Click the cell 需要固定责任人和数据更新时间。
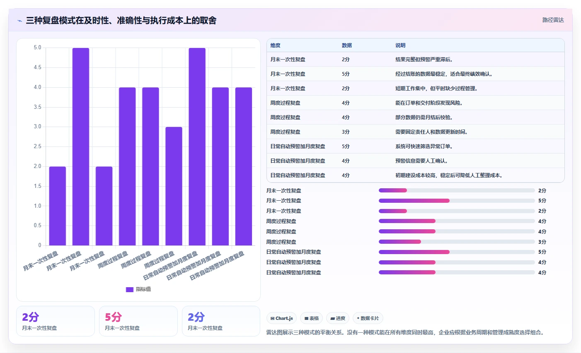 tap(431, 132)
